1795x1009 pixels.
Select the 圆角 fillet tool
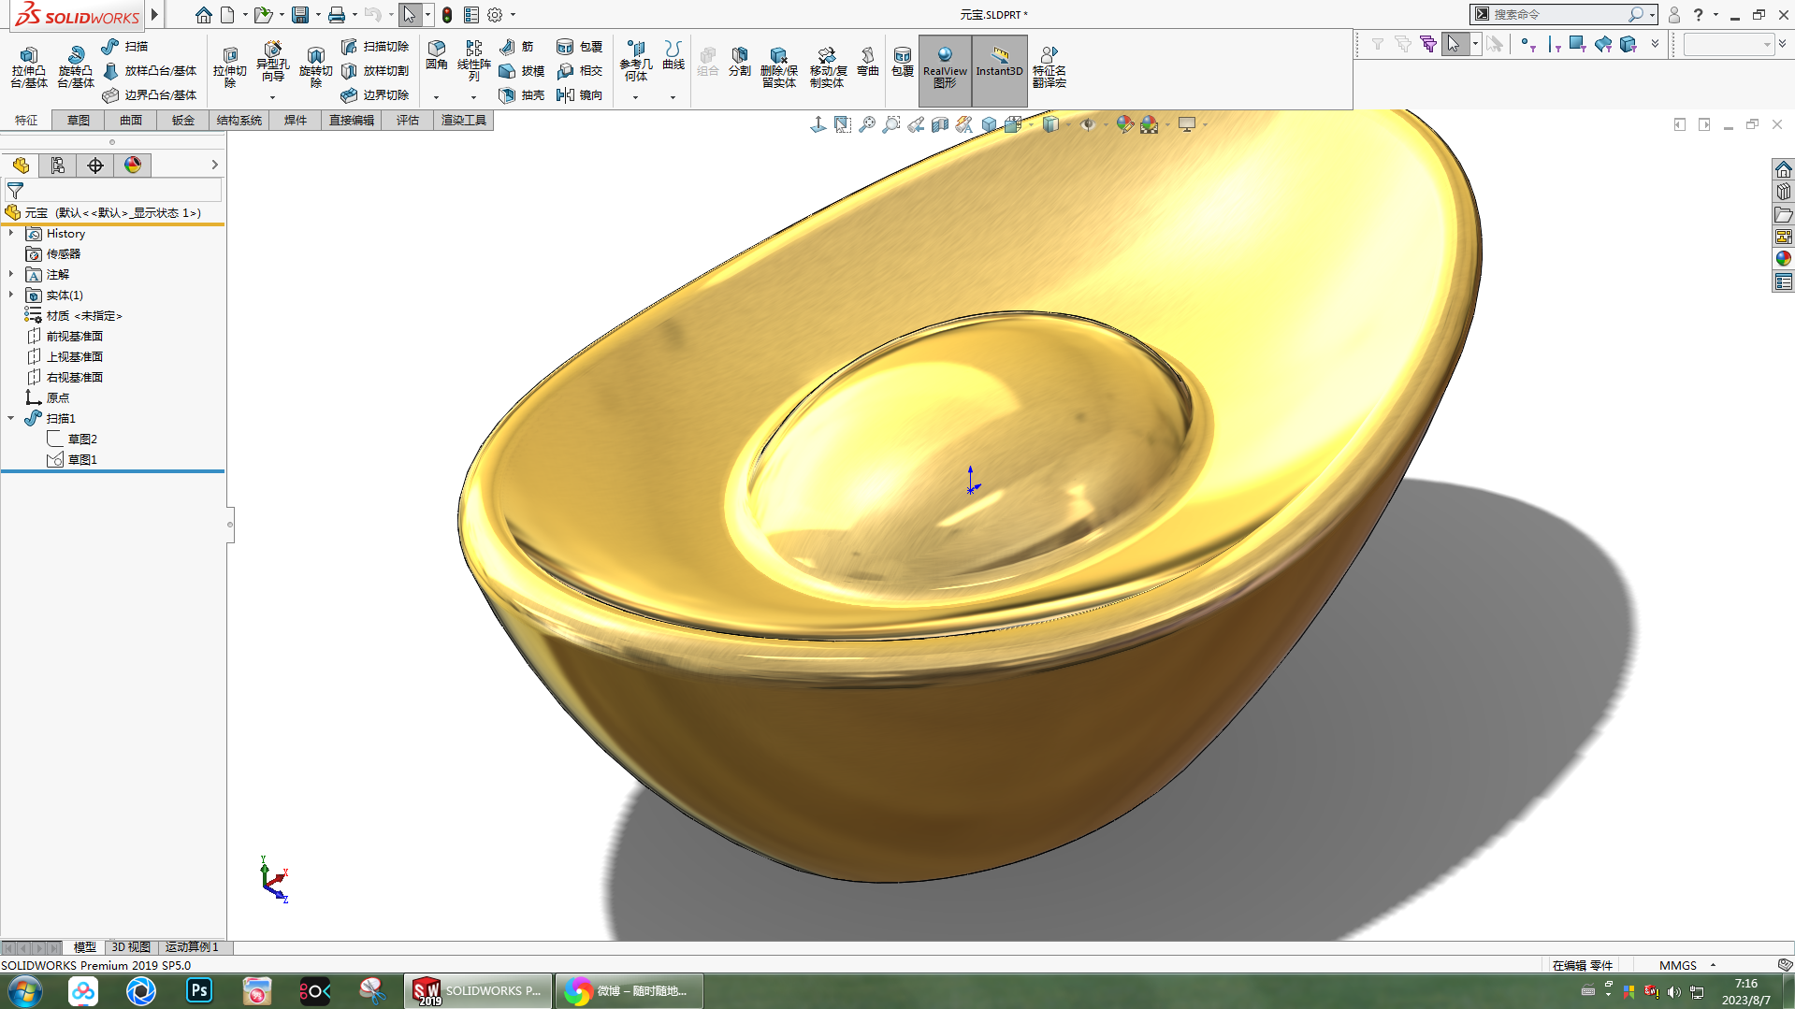coord(437,55)
